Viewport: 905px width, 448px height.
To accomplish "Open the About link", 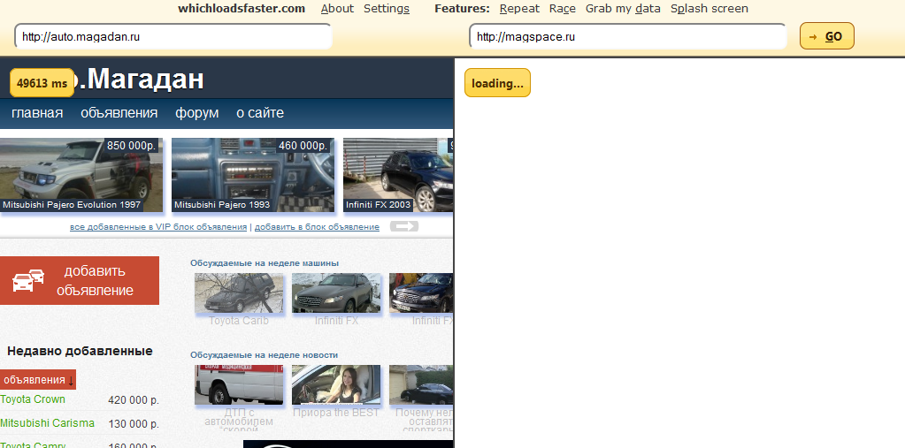I will tap(337, 9).
